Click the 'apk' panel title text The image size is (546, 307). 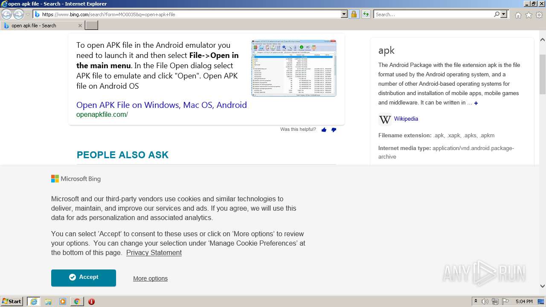coord(386,50)
